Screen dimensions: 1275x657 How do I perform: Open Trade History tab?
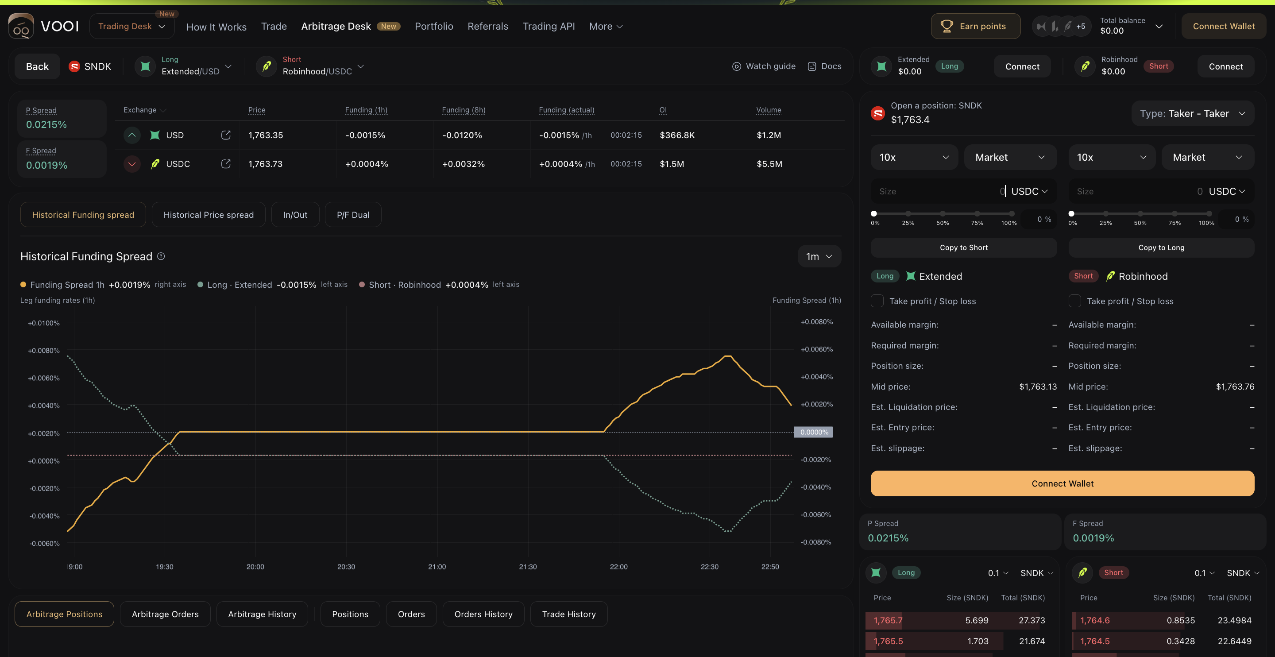click(569, 614)
